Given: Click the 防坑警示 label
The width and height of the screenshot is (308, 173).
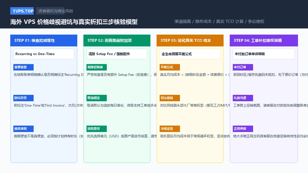Looking at the screenshot, I should click(23, 98).
